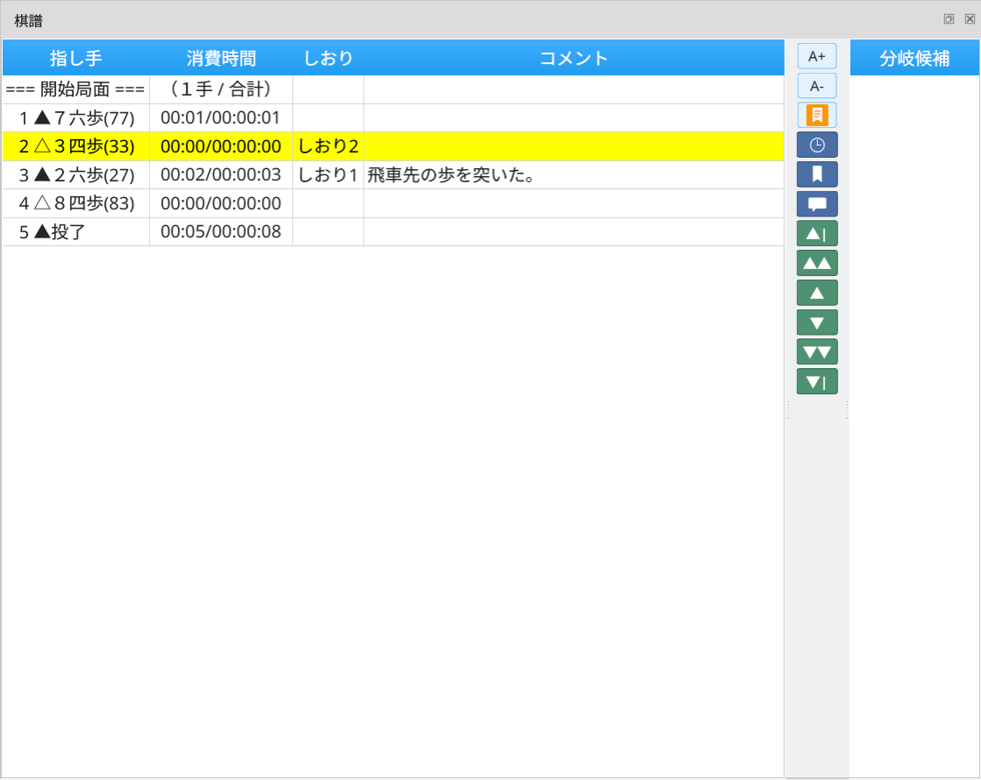981x780 pixels.
Task: Step back several moves using the ▲▲ icon
Action: click(816, 262)
